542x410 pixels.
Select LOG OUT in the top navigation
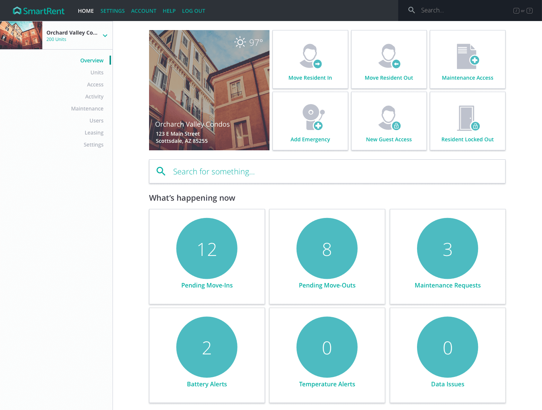(194, 11)
